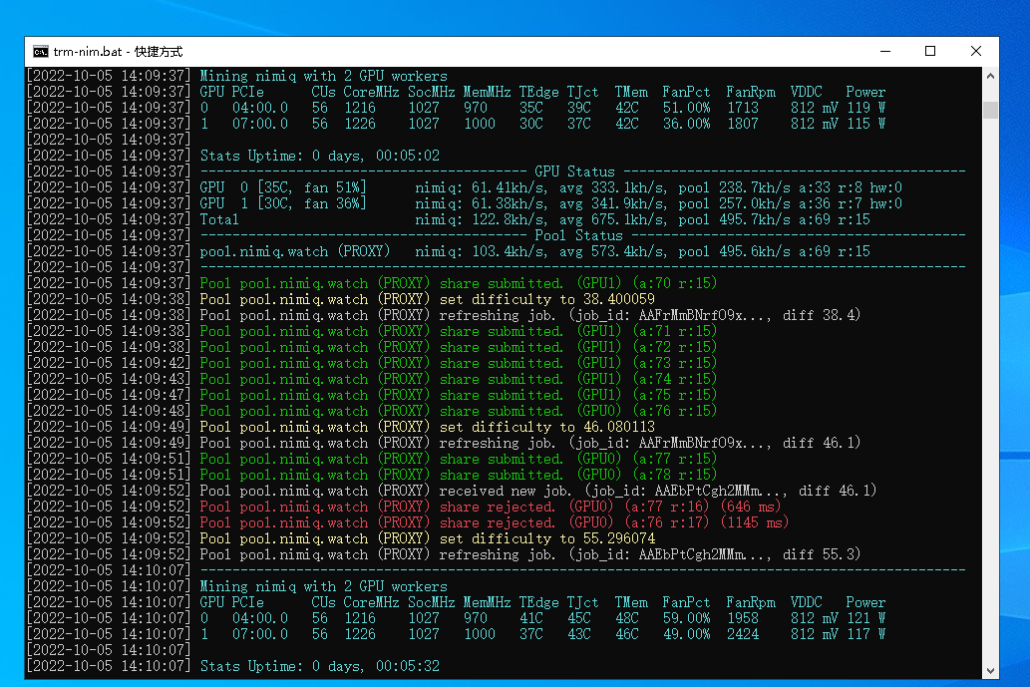Click scrollbar down arrow in console
Viewport: 1030px width, 687px height.
(x=990, y=671)
